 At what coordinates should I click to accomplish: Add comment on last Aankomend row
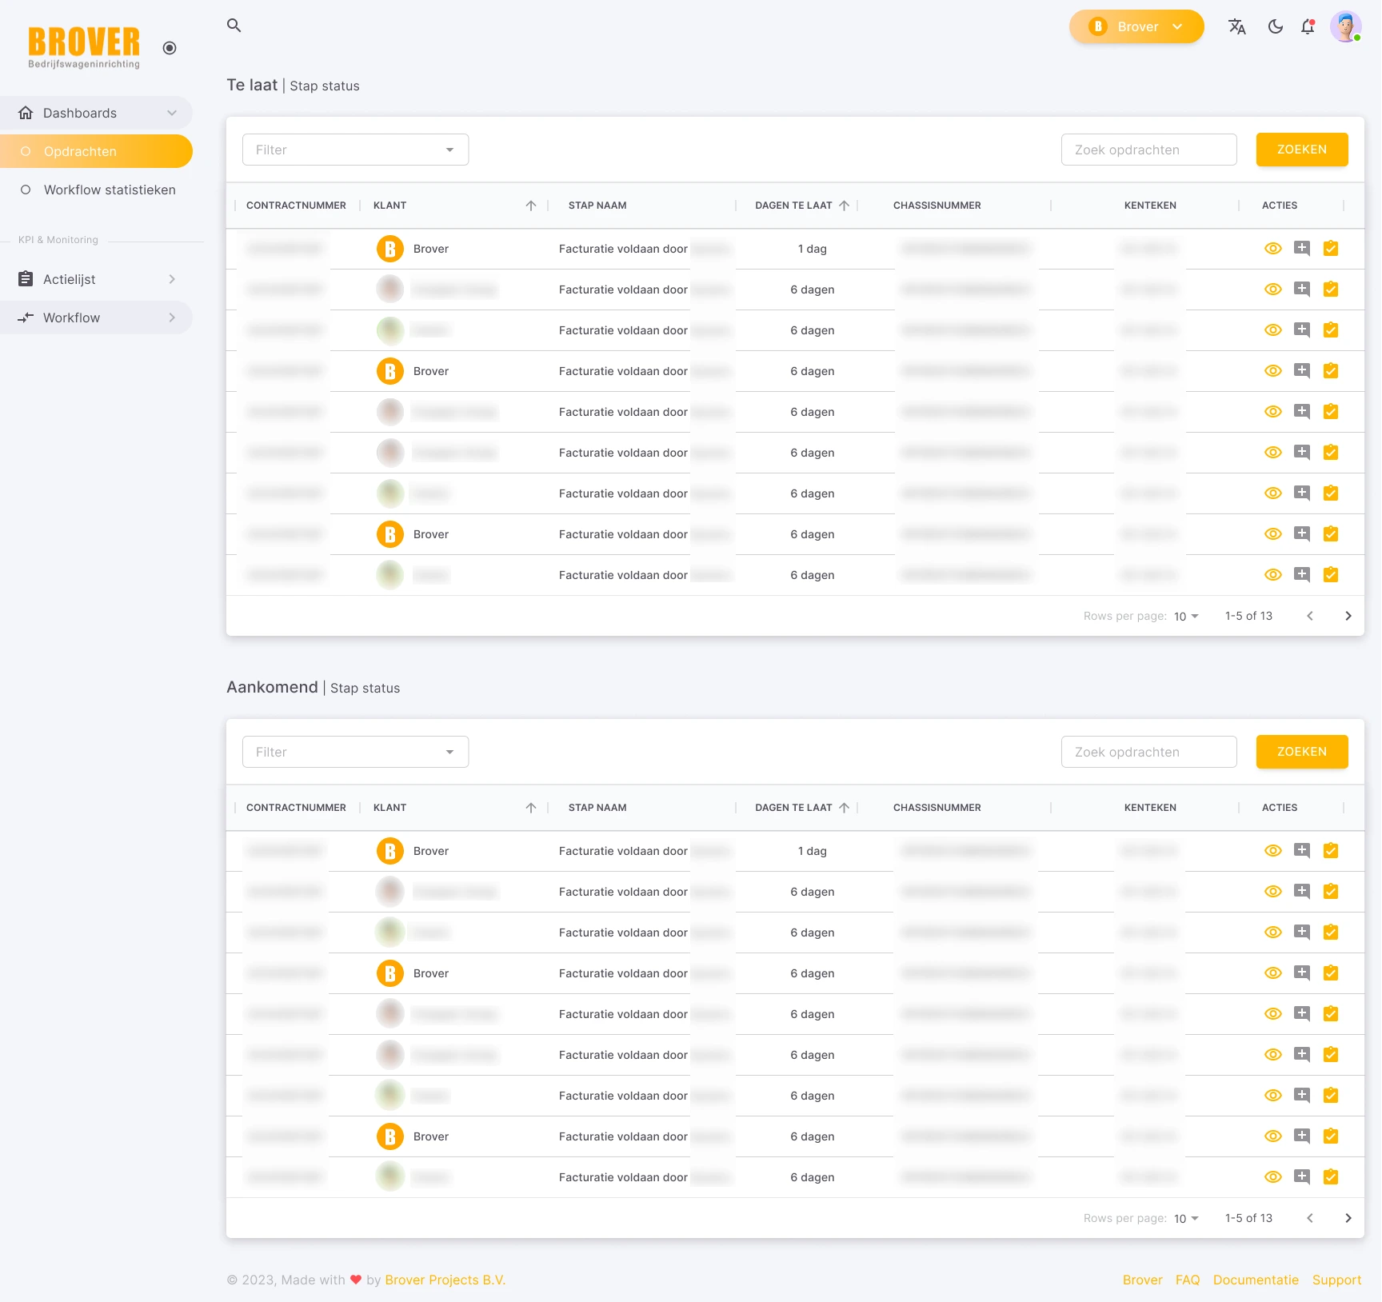[1302, 1177]
